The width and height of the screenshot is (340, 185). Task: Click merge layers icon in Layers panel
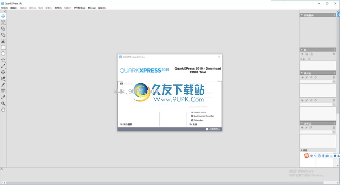pos(311,54)
